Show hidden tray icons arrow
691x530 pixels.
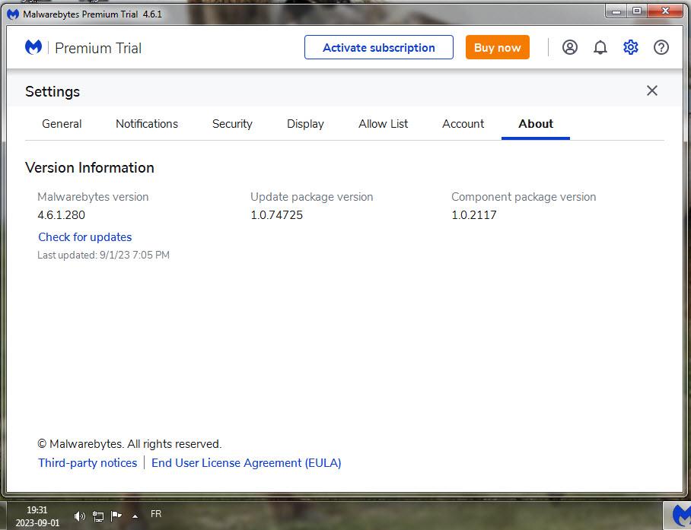(135, 516)
